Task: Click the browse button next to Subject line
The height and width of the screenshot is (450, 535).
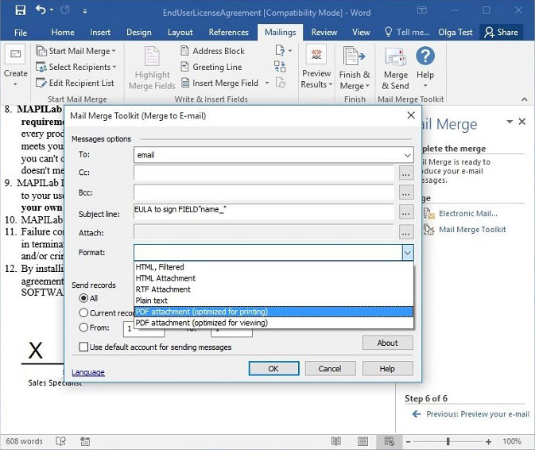Action: (406, 212)
